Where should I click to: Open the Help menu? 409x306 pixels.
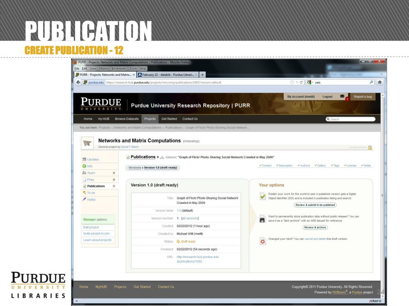pyautogui.click(x=143, y=69)
